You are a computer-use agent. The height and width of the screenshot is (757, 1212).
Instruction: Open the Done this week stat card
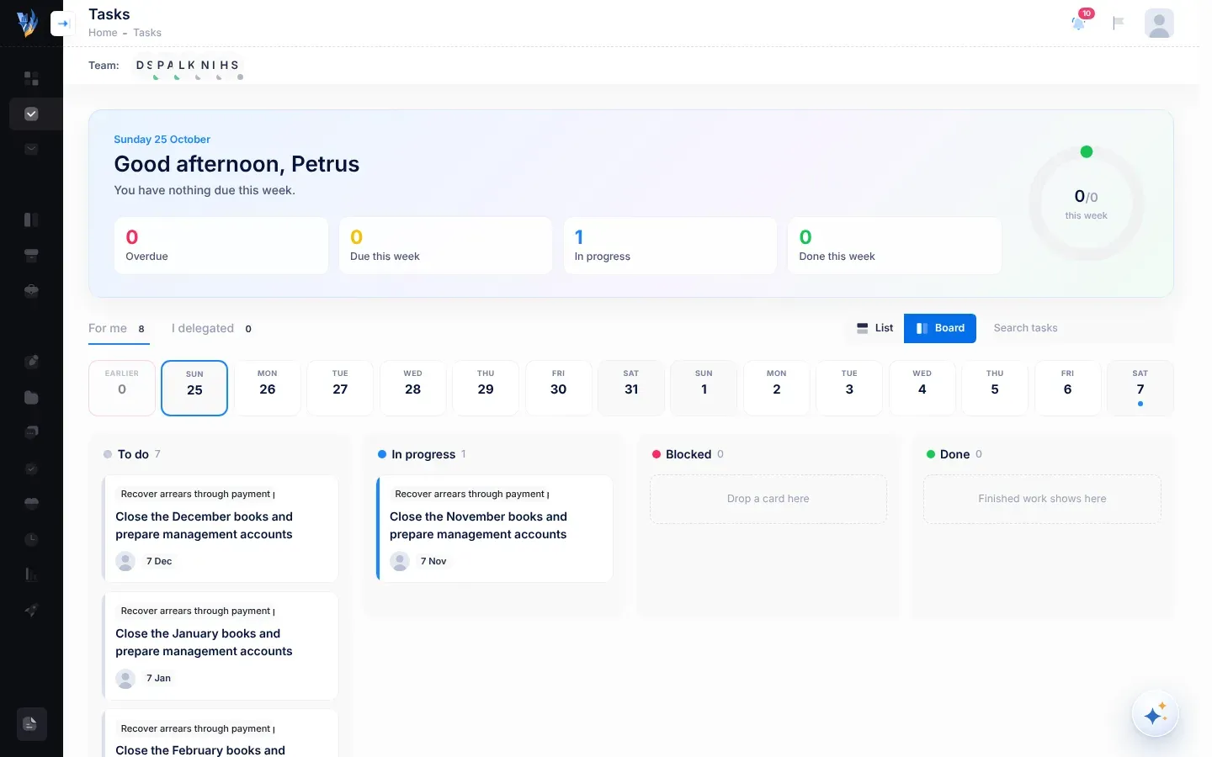tap(895, 246)
